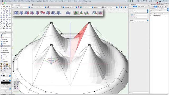Select the Untitled 3 document tab
The height and width of the screenshot is (95, 169).
point(17,5)
